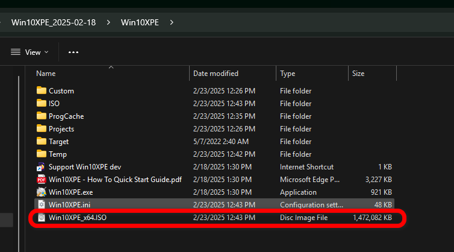Select the Projects folder name
454x252 pixels.
tap(61, 129)
